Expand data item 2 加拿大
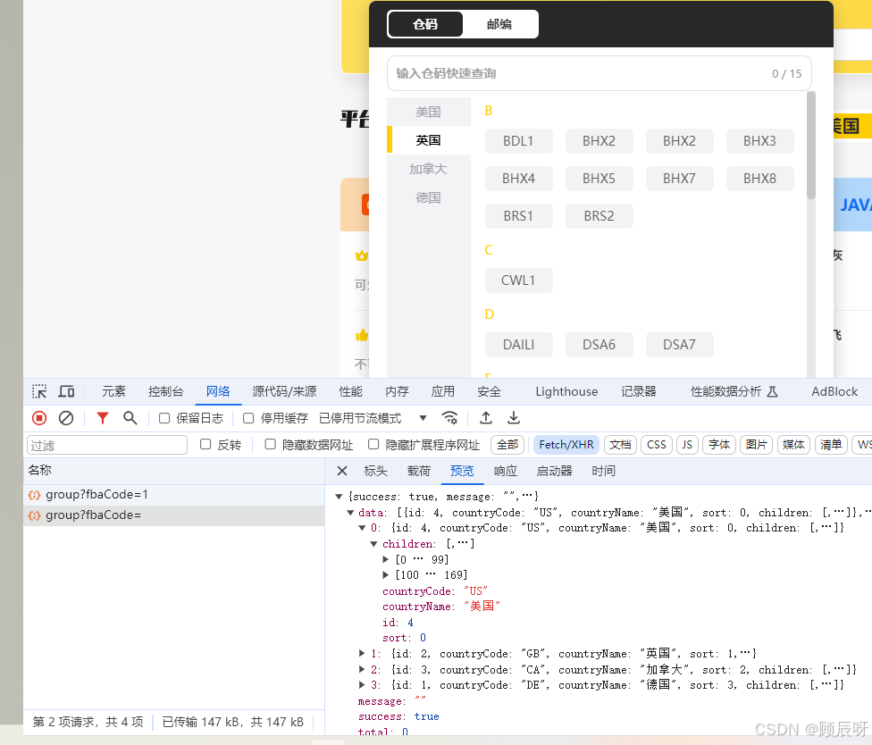 pyautogui.click(x=362, y=669)
